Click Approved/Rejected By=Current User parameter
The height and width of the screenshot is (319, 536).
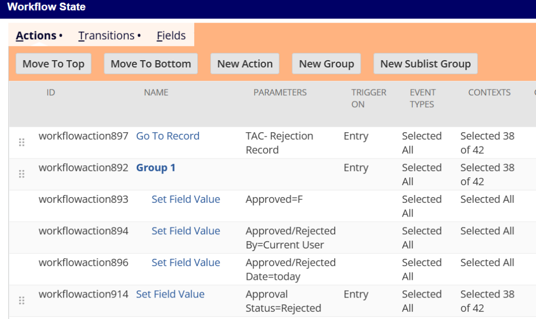pyautogui.click(x=291, y=238)
